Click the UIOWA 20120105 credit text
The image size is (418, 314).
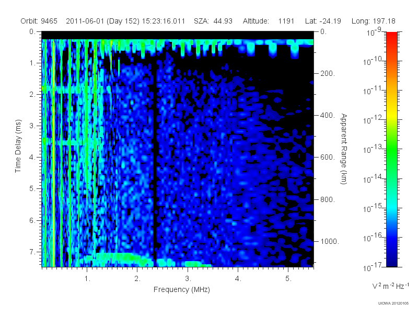click(x=393, y=304)
